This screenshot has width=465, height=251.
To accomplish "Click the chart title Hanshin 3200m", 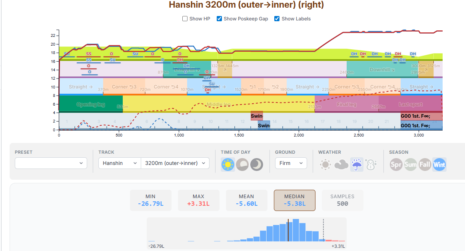I will 246,4.
